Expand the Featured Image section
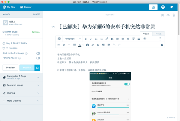The width and height of the screenshot is (180, 121). coord(21,85)
